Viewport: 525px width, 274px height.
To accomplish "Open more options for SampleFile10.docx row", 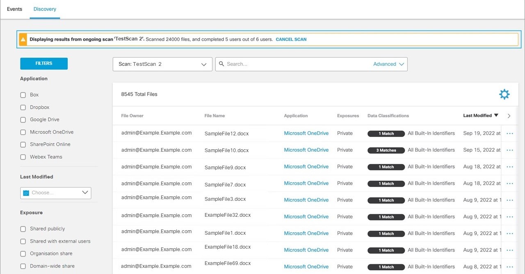I will pyautogui.click(x=510, y=150).
